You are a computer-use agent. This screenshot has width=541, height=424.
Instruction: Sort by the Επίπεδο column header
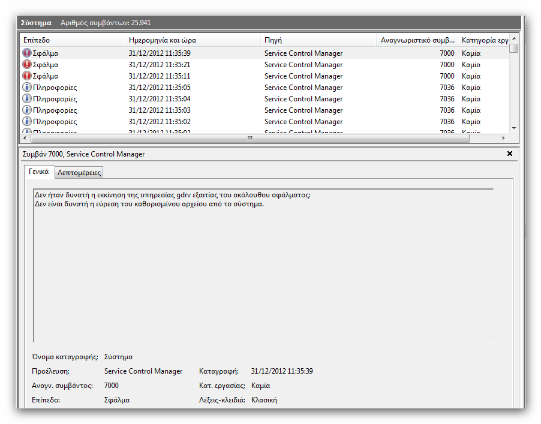click(x=72, y=40)
